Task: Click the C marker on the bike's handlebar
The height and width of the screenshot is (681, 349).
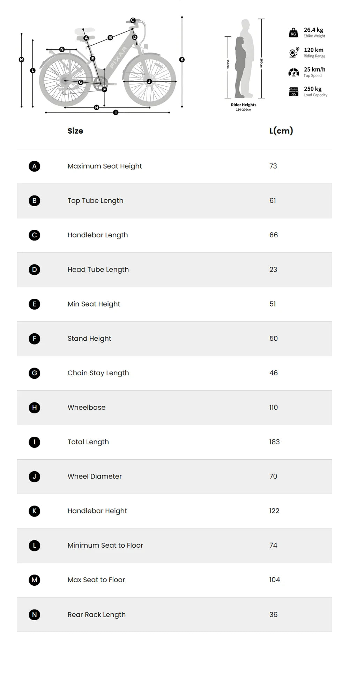Action: tap(133, 20)
